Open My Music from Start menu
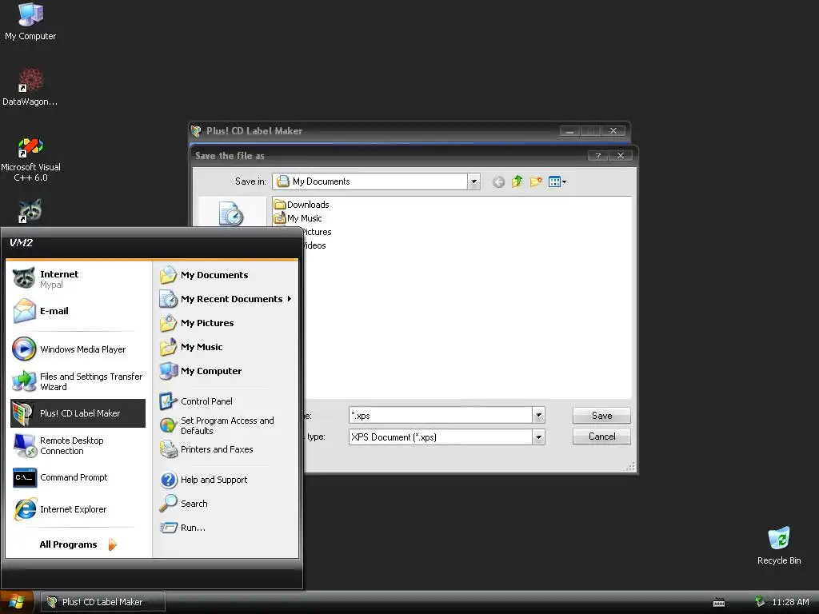 (226, 347)
